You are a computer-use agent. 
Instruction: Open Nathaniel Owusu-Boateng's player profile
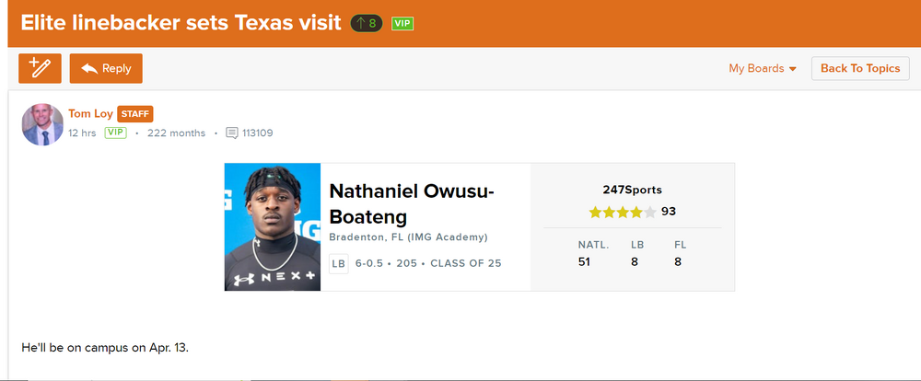[x=412, y=203]
